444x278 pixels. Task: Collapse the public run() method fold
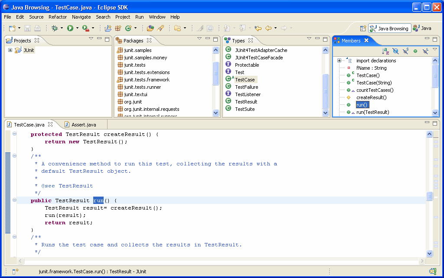click(14, 200)
